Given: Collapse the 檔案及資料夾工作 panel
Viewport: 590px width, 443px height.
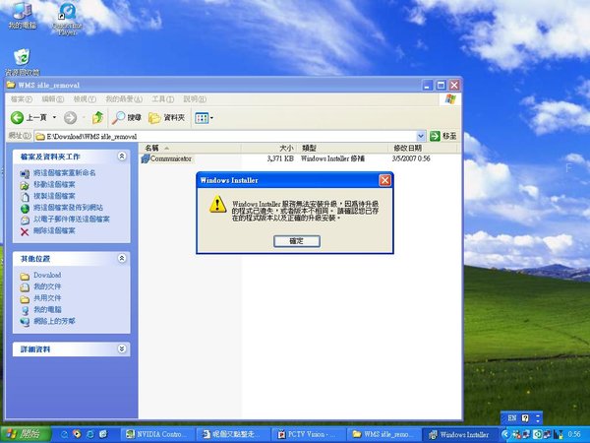Looking at the screenshot, I should pos(122,157).
